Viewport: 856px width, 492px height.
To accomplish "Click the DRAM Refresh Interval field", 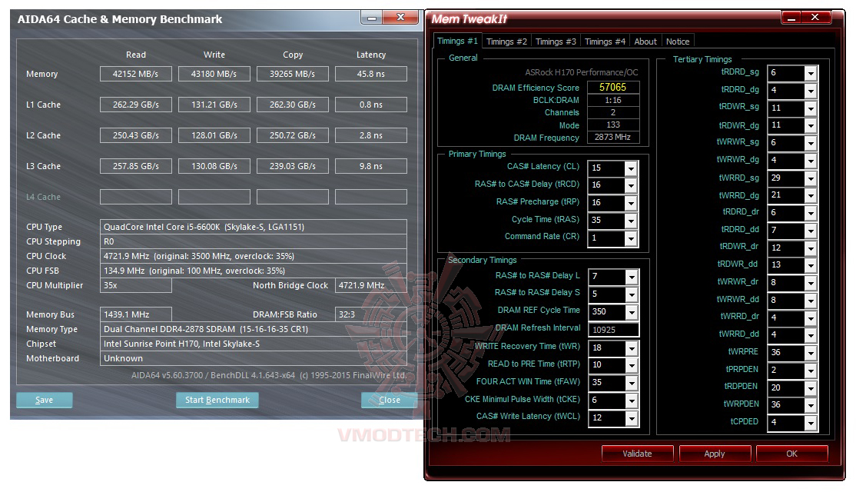I will coord(613,329).
